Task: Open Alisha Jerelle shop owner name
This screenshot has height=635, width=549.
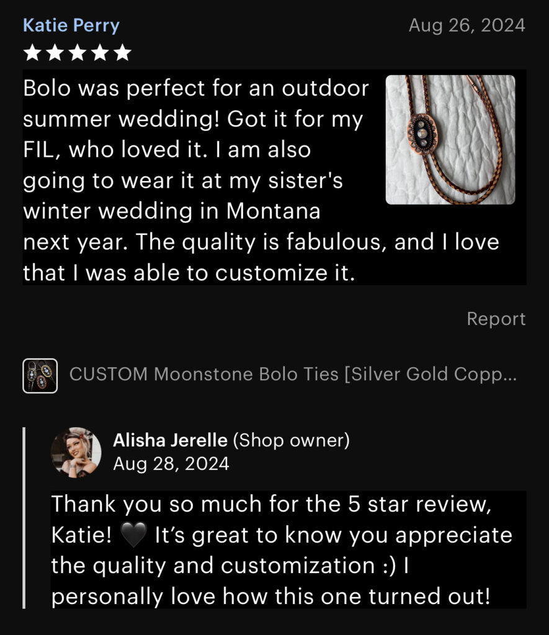Action: tap(170, 440)
